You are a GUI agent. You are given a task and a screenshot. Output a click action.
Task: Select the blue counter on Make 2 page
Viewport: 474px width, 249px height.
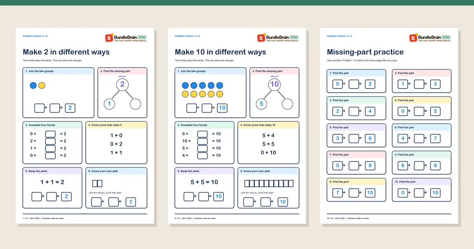[33, 85]
